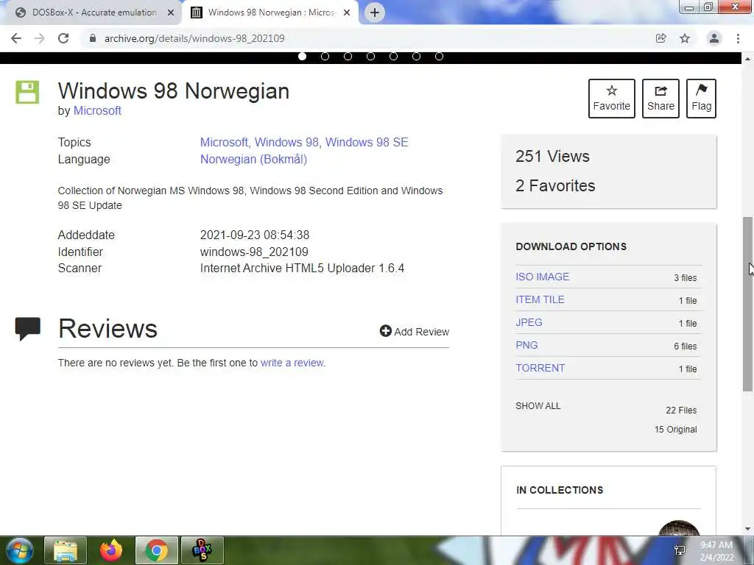The height and width of the screenshot is (565, 754).
Task: Click '6 files' next to PNG
Action: point(686,347)
